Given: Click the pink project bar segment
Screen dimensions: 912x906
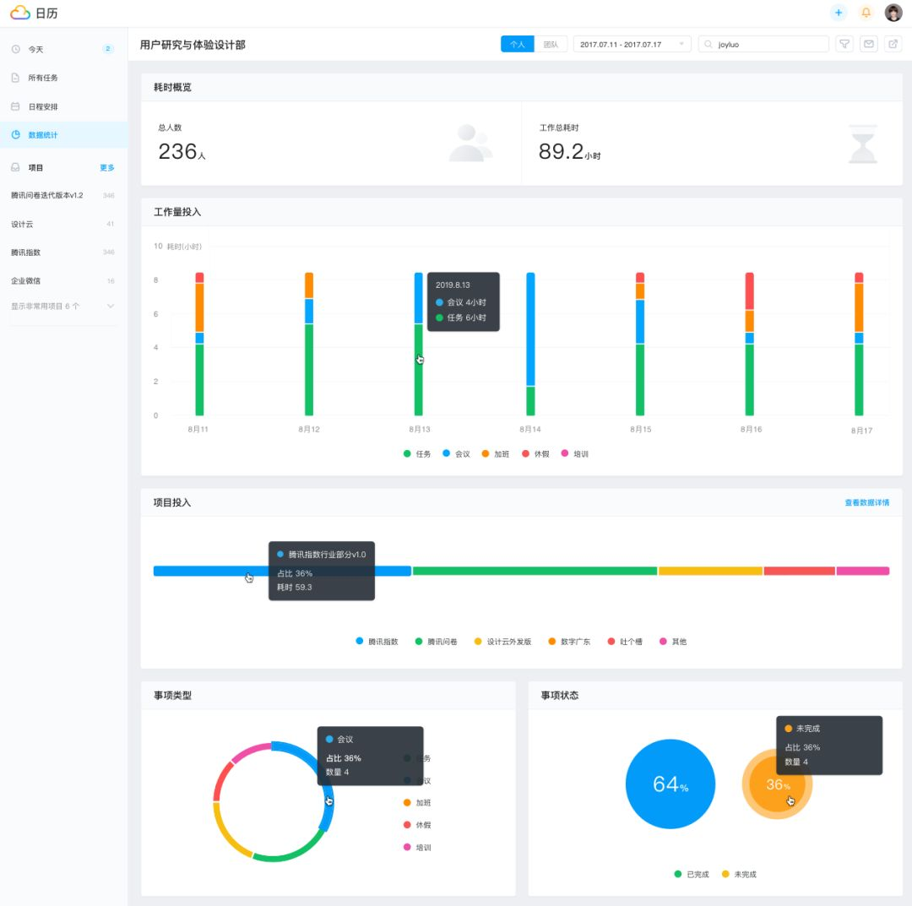Looking at the screenshot, I should coord(862,571).
